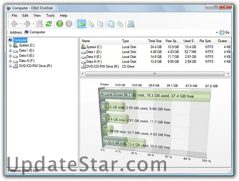The width and height of the screenshot is (239, 181).
Task: Sort by the File Syst... column header
Action: tap(207, 41)
